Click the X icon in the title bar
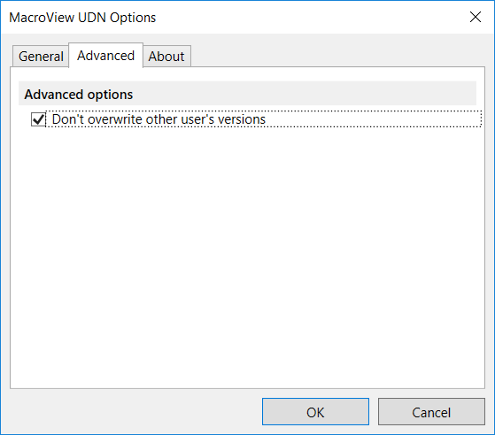Image resolution: width=495 pixels, height=435 pixels. [x=476, y=17]
